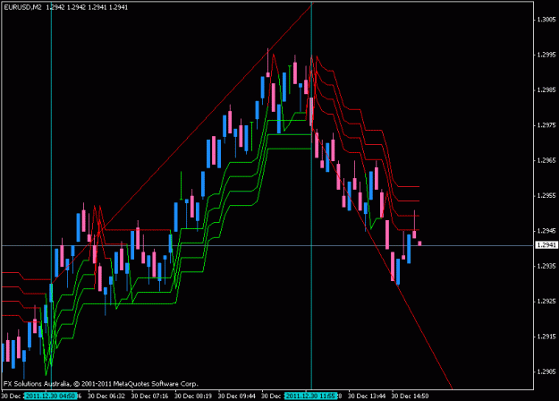Select the 1.2975 price axis label
The width and height of the screenshot is (559, 401).
click(546, 125)
